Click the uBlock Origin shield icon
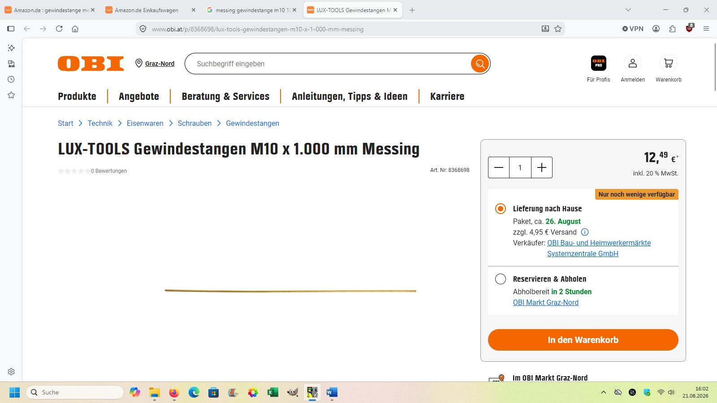This screenshot has width=717, height=403. click(x=689, y=28)
